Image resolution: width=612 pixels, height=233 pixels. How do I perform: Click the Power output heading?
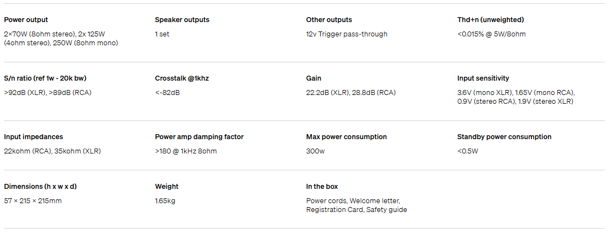(x=26, y=20)
